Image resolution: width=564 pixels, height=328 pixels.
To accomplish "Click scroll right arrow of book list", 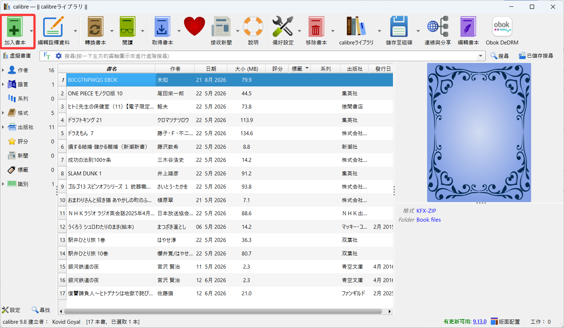I will (390, 311).
